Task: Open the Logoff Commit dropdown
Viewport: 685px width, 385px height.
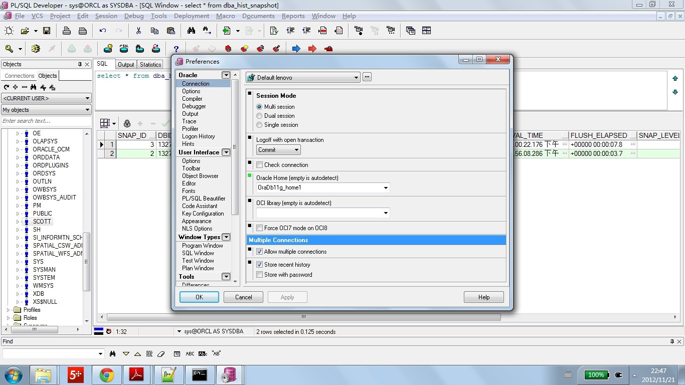Action: tap(296, 150)
